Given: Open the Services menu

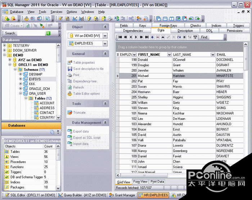Looking at the screenshot, I should 57,12.
